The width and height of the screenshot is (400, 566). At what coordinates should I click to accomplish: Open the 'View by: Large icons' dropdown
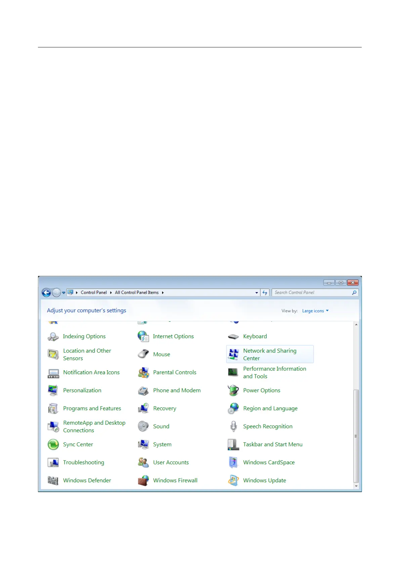(x=315, y=311)
